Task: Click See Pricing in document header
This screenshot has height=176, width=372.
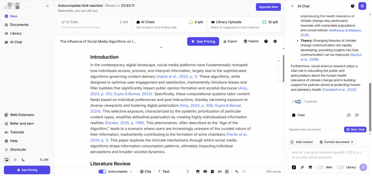Action: [203, 41]
